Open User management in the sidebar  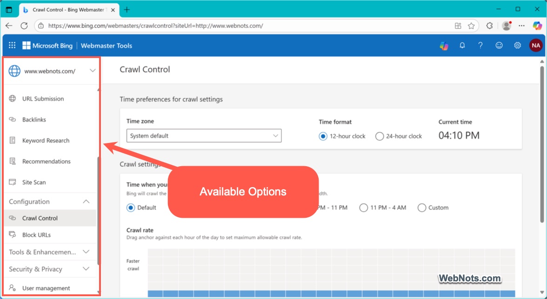46,288
